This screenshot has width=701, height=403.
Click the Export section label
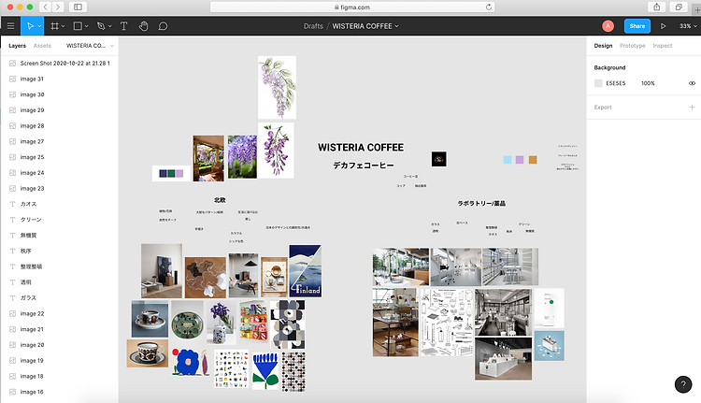(x=603, y=108)
